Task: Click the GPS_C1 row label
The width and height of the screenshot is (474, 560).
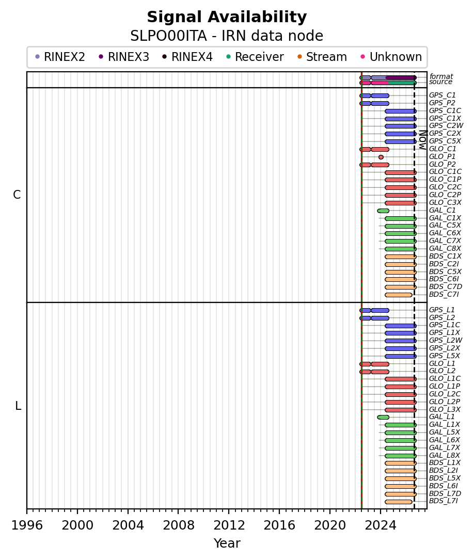Action: pyautogui.click(x=442, y=95)
